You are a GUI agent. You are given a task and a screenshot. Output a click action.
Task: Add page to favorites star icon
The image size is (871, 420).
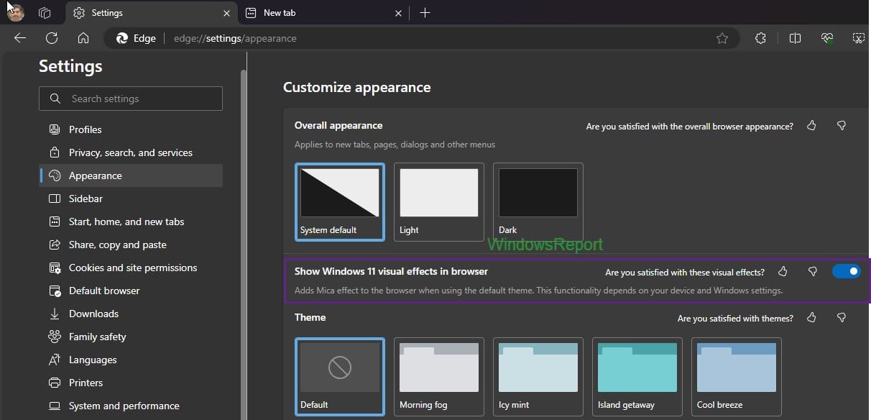[722, 39]
